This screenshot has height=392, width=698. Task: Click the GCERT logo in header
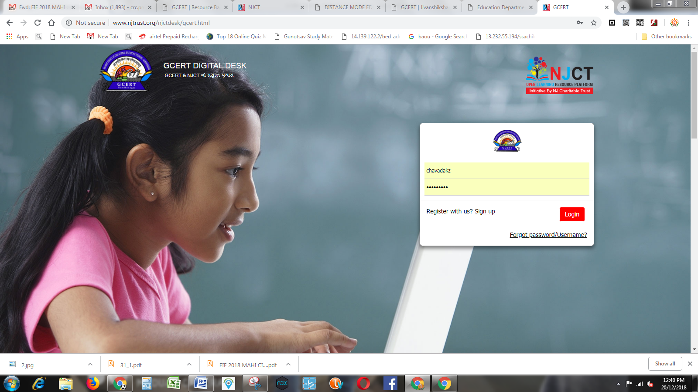click(x=126, y=70)
